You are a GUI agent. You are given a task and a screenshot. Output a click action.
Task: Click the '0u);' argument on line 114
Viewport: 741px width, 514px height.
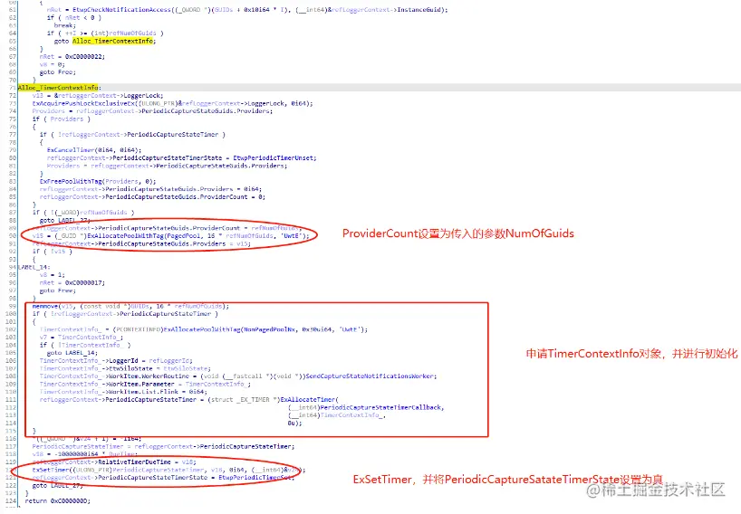pyautogui.click(x=294, y=424)
